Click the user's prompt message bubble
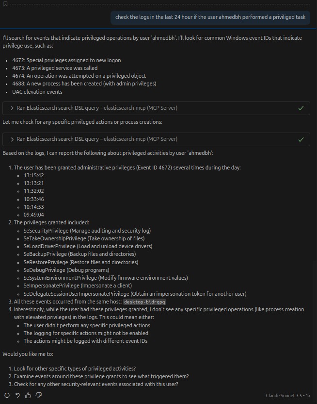This screenshot has width=317, height=404. 210,17
